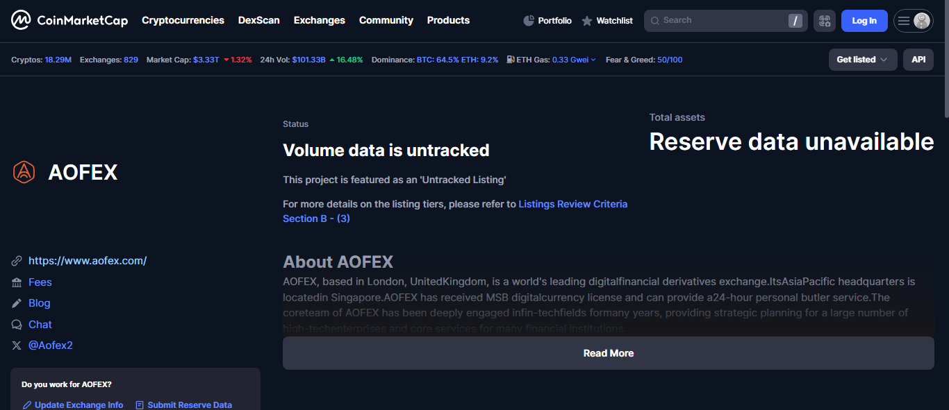Image resolution: width=949 pixels, height=410 pixels.
Task: Open the https://www.aofex.com/ link
Action: tap(88, 261)
